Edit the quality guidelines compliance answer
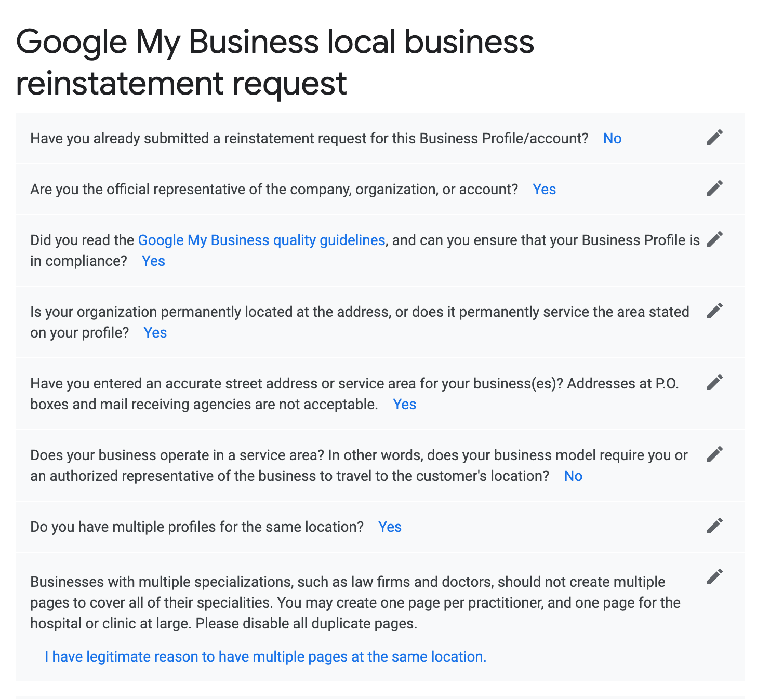The height and width of the screenshot is (699, 770). point(715,239)
